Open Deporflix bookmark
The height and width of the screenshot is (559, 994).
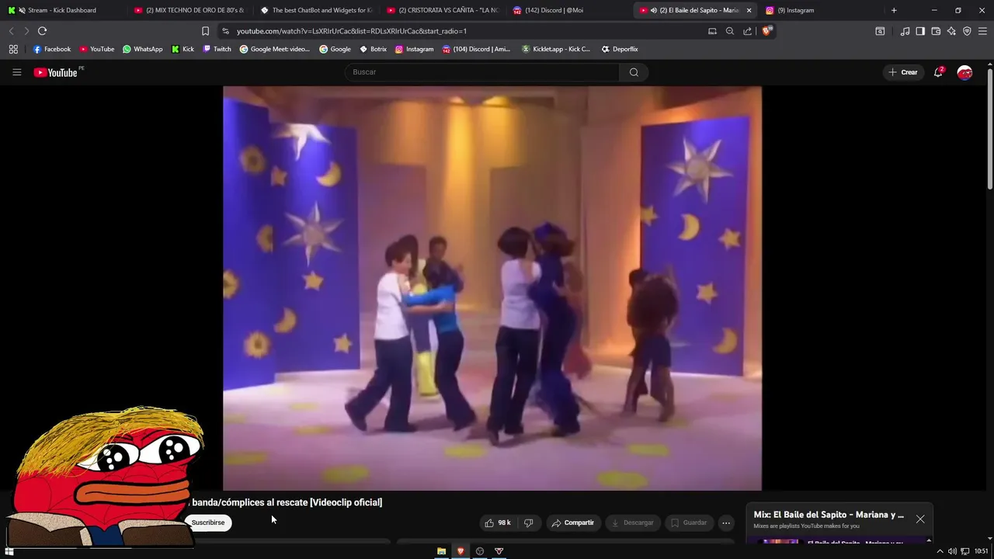tap(620, 49)
